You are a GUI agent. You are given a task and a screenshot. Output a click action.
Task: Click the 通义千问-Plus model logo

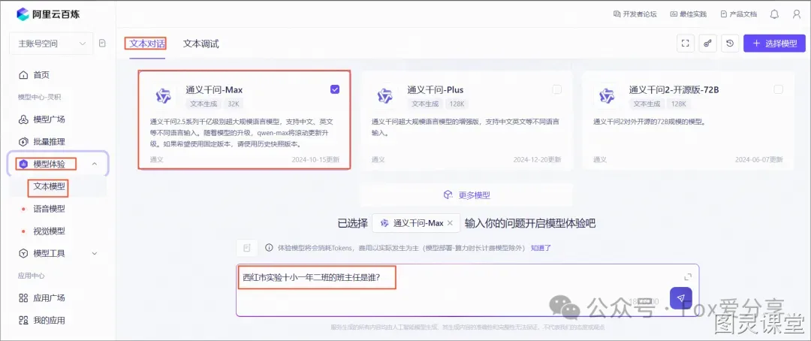(x=384, y=95)
